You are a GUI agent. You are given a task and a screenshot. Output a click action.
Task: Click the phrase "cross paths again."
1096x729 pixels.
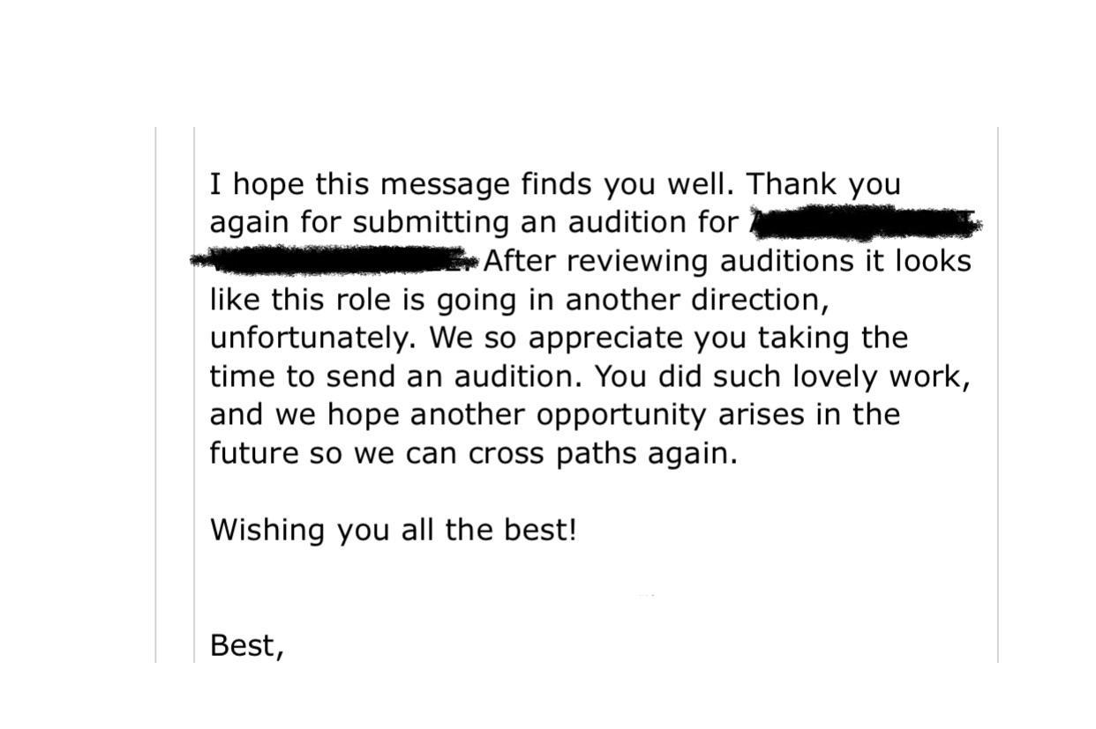pyautogui.click(x=602, y=454)
